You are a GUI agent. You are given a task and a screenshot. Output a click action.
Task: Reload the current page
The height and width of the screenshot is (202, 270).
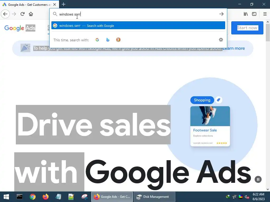pyautogui.click(x=22, y=14)
